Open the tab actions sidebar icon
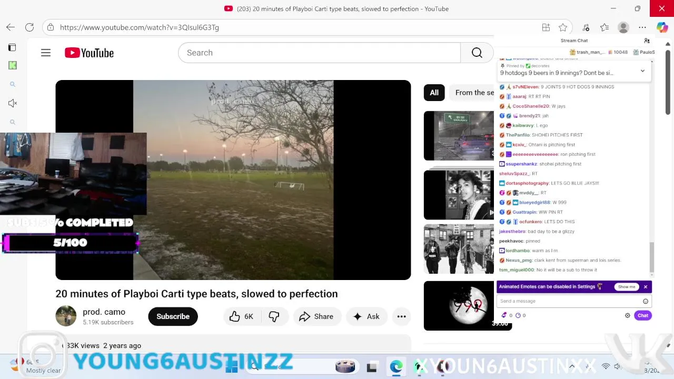This screenshot has width=674, height=379. point(12,47)
